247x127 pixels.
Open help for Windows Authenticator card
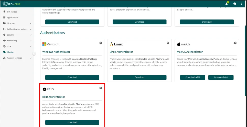pos(101,43)
